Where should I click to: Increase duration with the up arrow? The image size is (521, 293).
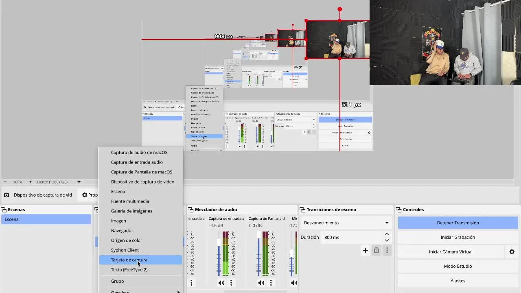pyautogui.click(x=387, y=234)
